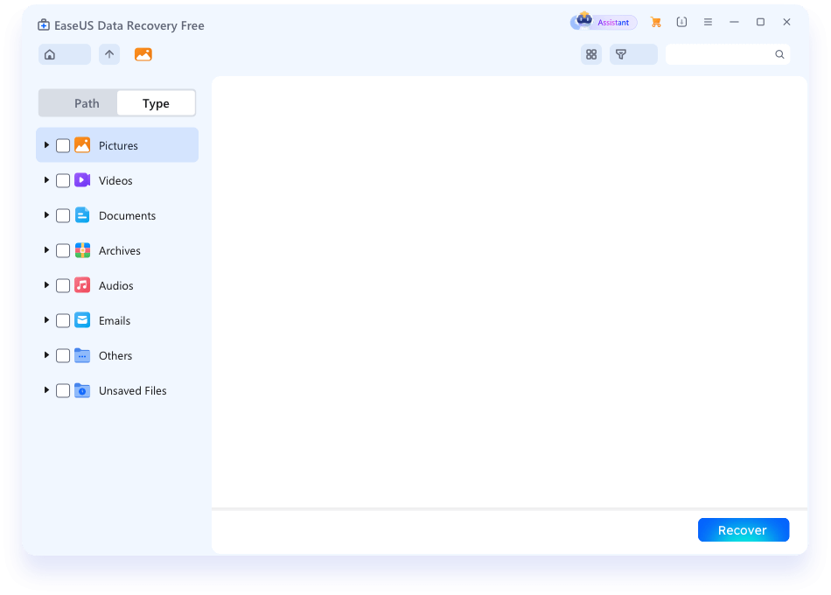Minimize the EaseUS window
831x595 pixels.
[x=734, y=22]
